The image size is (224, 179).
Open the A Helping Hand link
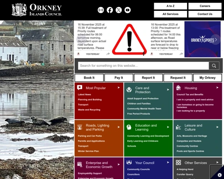185,169
